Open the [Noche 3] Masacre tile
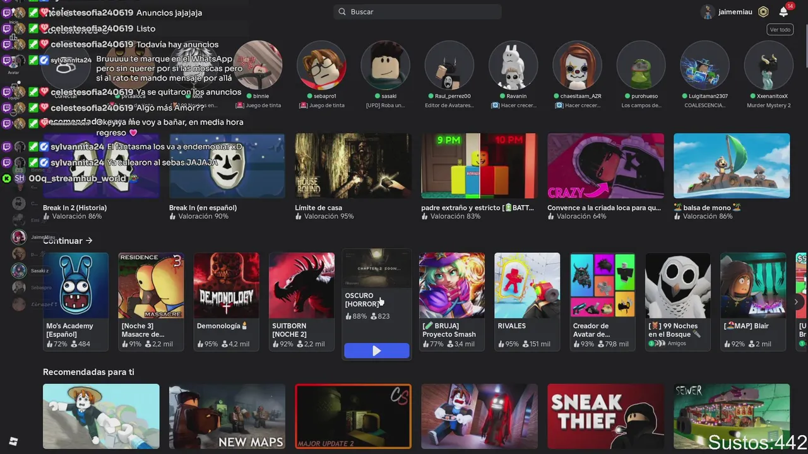The image size is (808, 454). pos(151,301)
